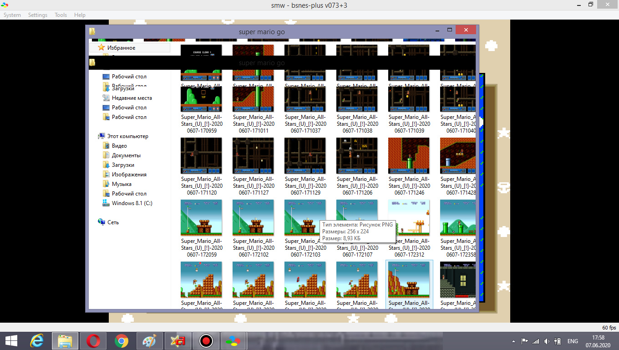Select the Избранное star in the sidebar
Viewport: 619px width, 350px height.
101,47
